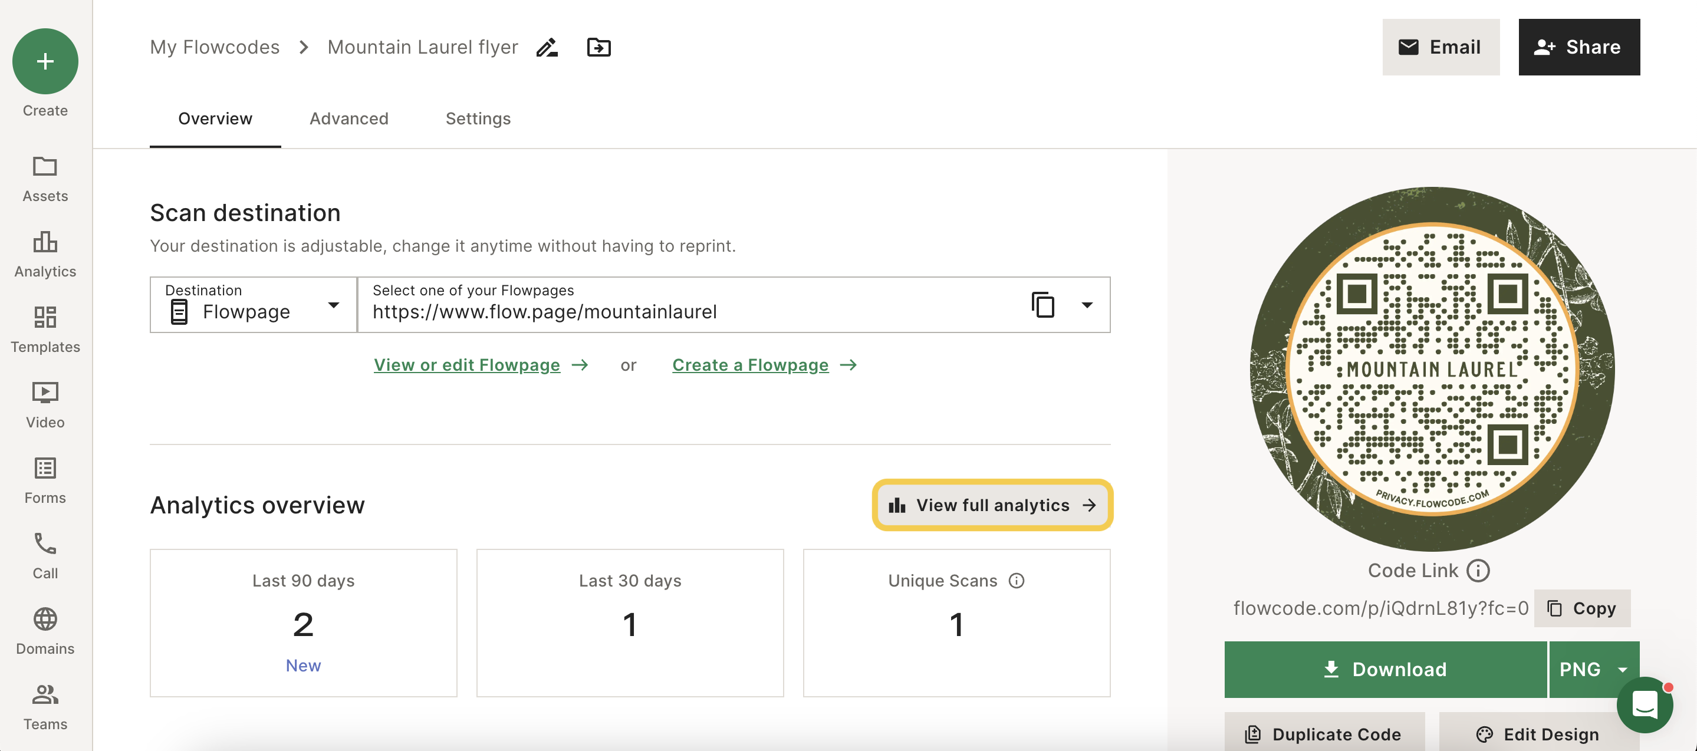Click the green Create plus button

tap(45, 61)
